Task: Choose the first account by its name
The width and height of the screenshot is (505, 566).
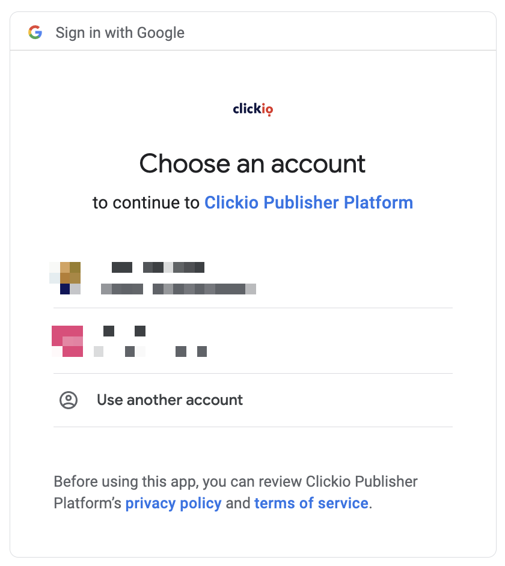Action: click(x=158, y=267)
